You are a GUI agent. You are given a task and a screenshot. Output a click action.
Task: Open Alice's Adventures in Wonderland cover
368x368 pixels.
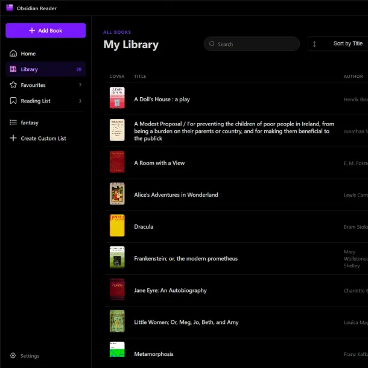coord(117,194)
